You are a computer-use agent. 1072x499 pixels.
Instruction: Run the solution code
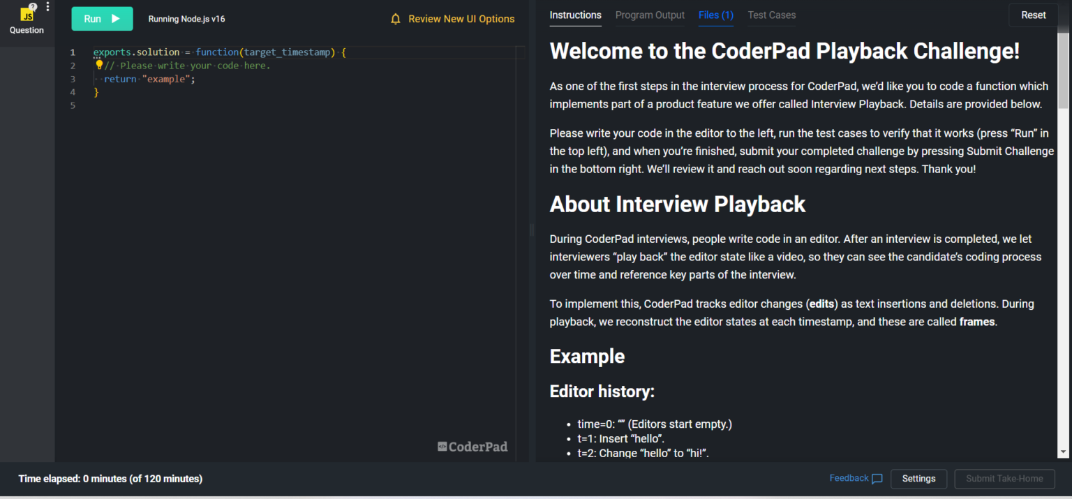(x=102, y=19)
